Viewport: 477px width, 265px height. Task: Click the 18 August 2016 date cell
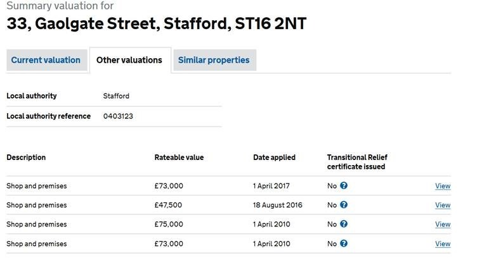pyautogui.click(x=278, y=205)
